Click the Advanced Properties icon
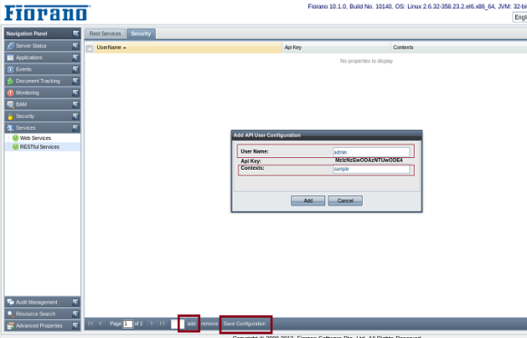Image resolution: width=527 pixels, height=338 pixels. [10, 325]
